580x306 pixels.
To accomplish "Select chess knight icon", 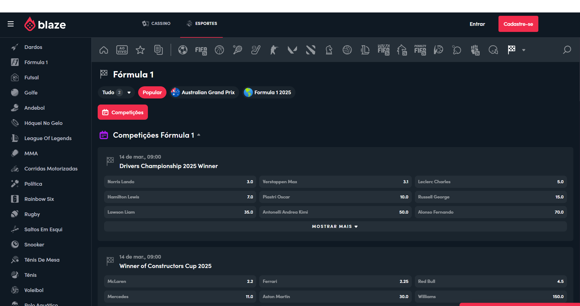I will 329,50.
